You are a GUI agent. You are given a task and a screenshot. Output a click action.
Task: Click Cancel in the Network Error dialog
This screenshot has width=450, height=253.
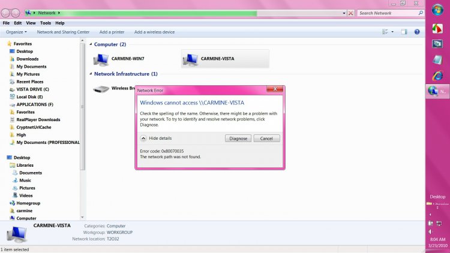[x=266, y=138]
